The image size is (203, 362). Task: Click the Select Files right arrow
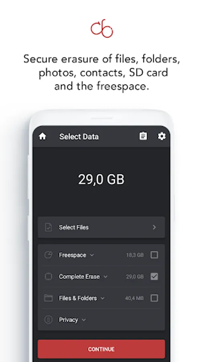[x=154, y=227]
